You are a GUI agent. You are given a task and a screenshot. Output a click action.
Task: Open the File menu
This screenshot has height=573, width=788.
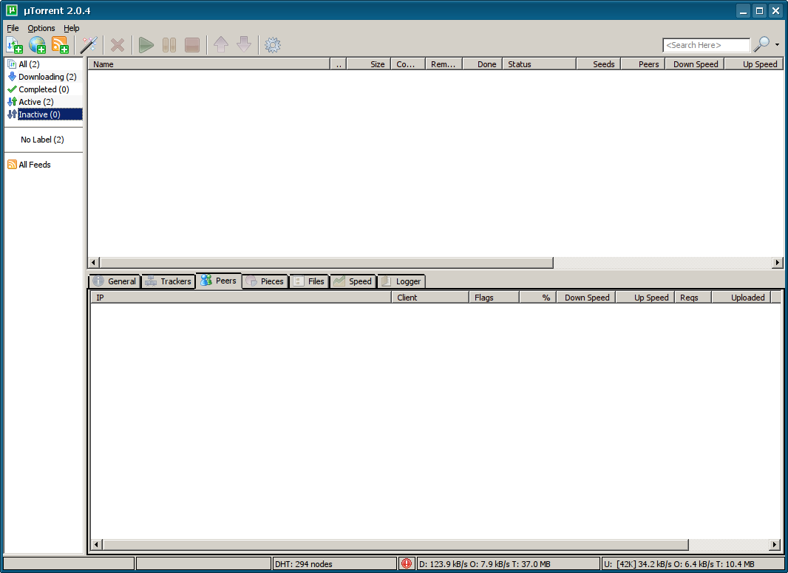[13, 28]
